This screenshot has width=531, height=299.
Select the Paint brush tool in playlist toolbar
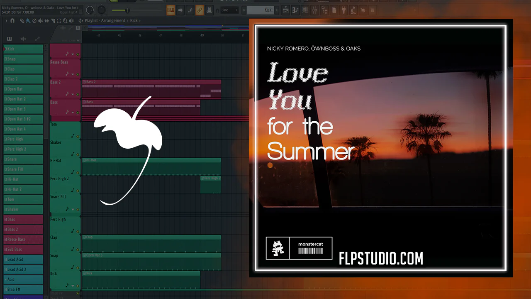[x=27, y=21]
